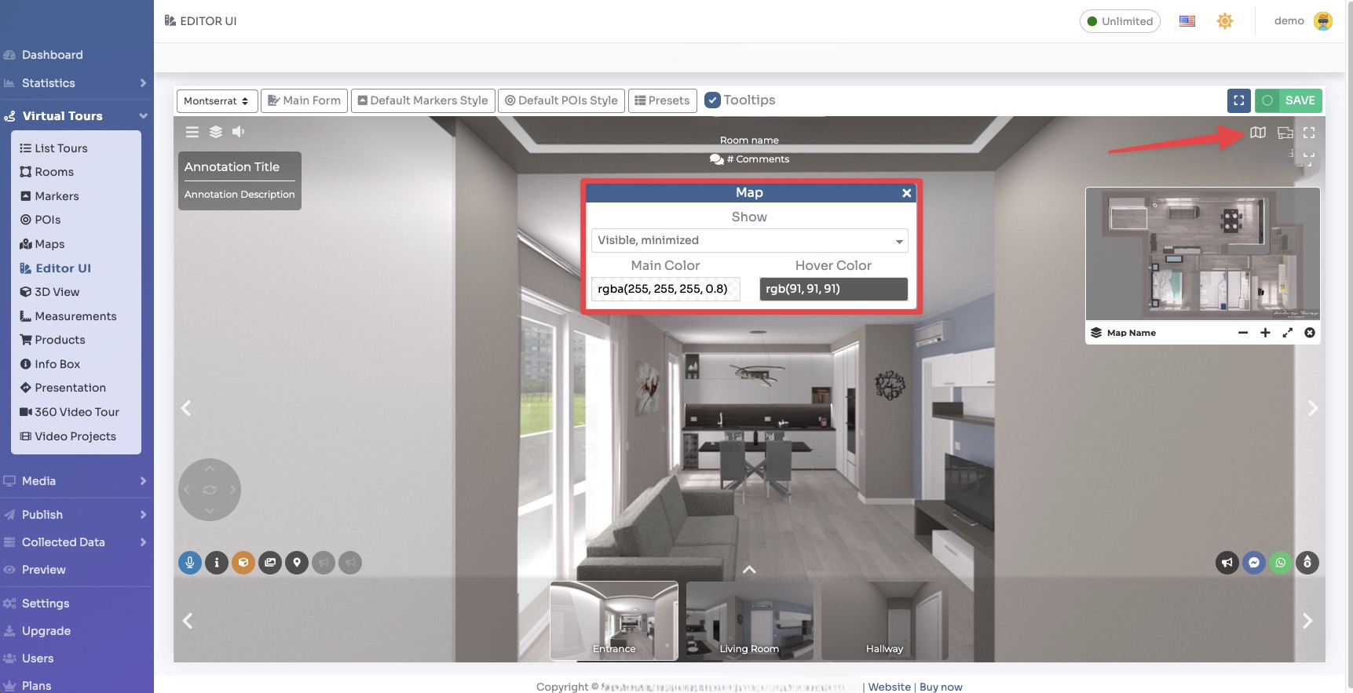Click the blue microphone voice icon
Screen dimensions: 1353x693
pos(190,563)
